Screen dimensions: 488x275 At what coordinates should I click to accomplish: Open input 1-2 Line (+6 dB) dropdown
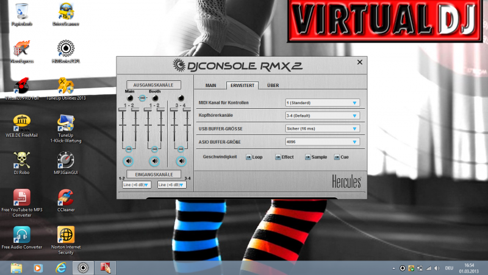[136, 185]
